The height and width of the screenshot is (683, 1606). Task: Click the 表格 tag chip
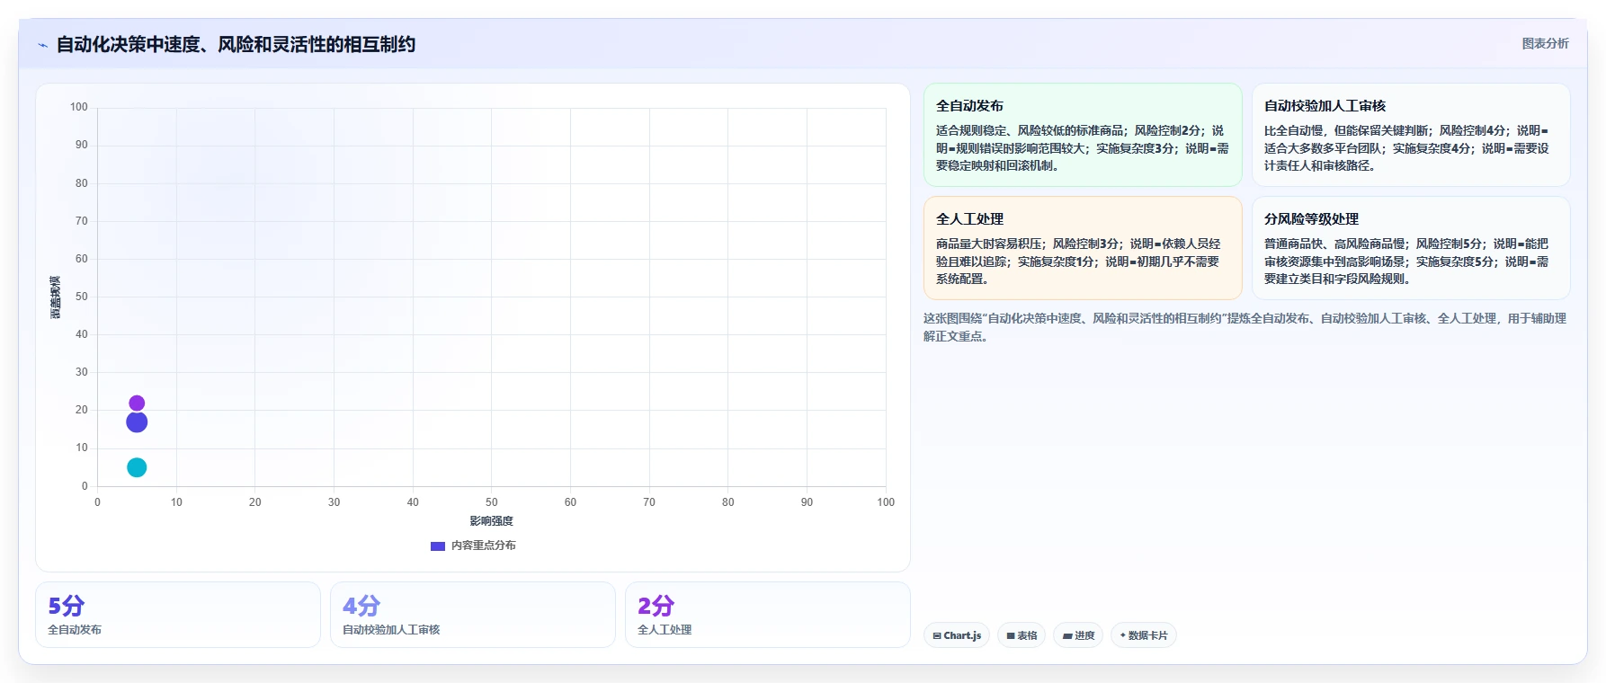pyautogui.click(x=1022, y=635)
